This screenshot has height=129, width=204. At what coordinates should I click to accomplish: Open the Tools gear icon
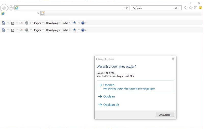[196, 8]
